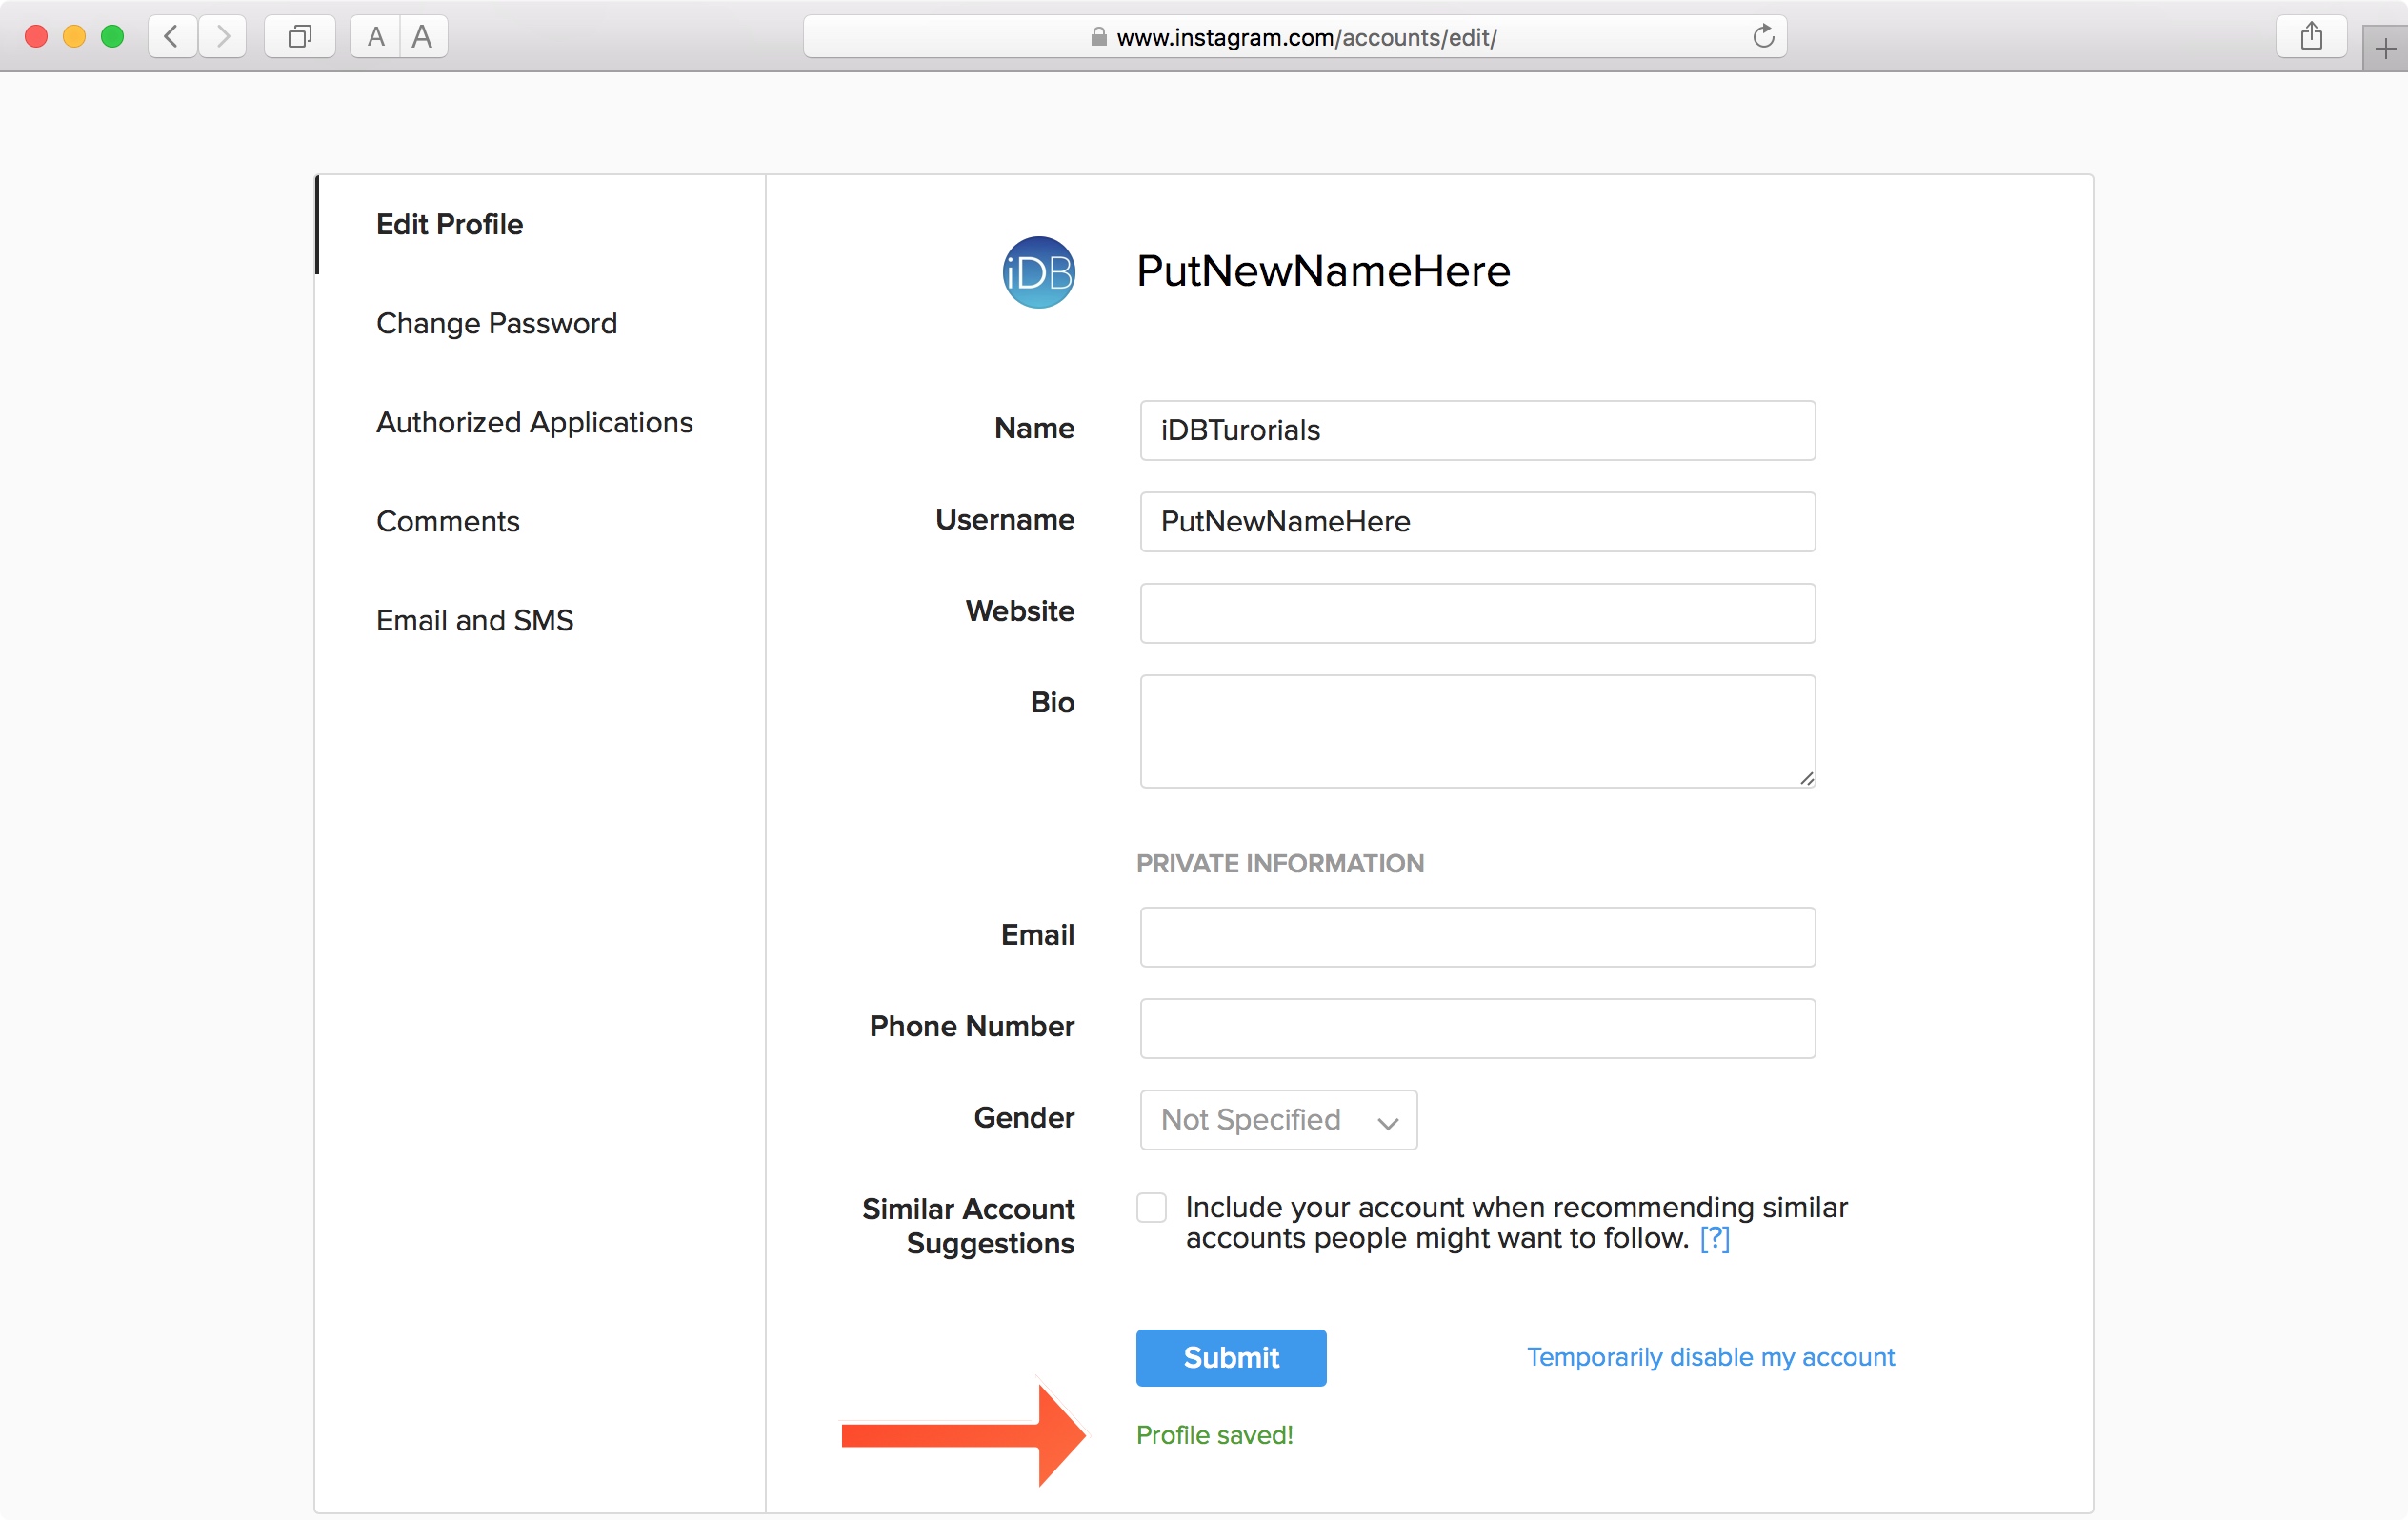Decrease text size with small A

click(x=376, y=37)
